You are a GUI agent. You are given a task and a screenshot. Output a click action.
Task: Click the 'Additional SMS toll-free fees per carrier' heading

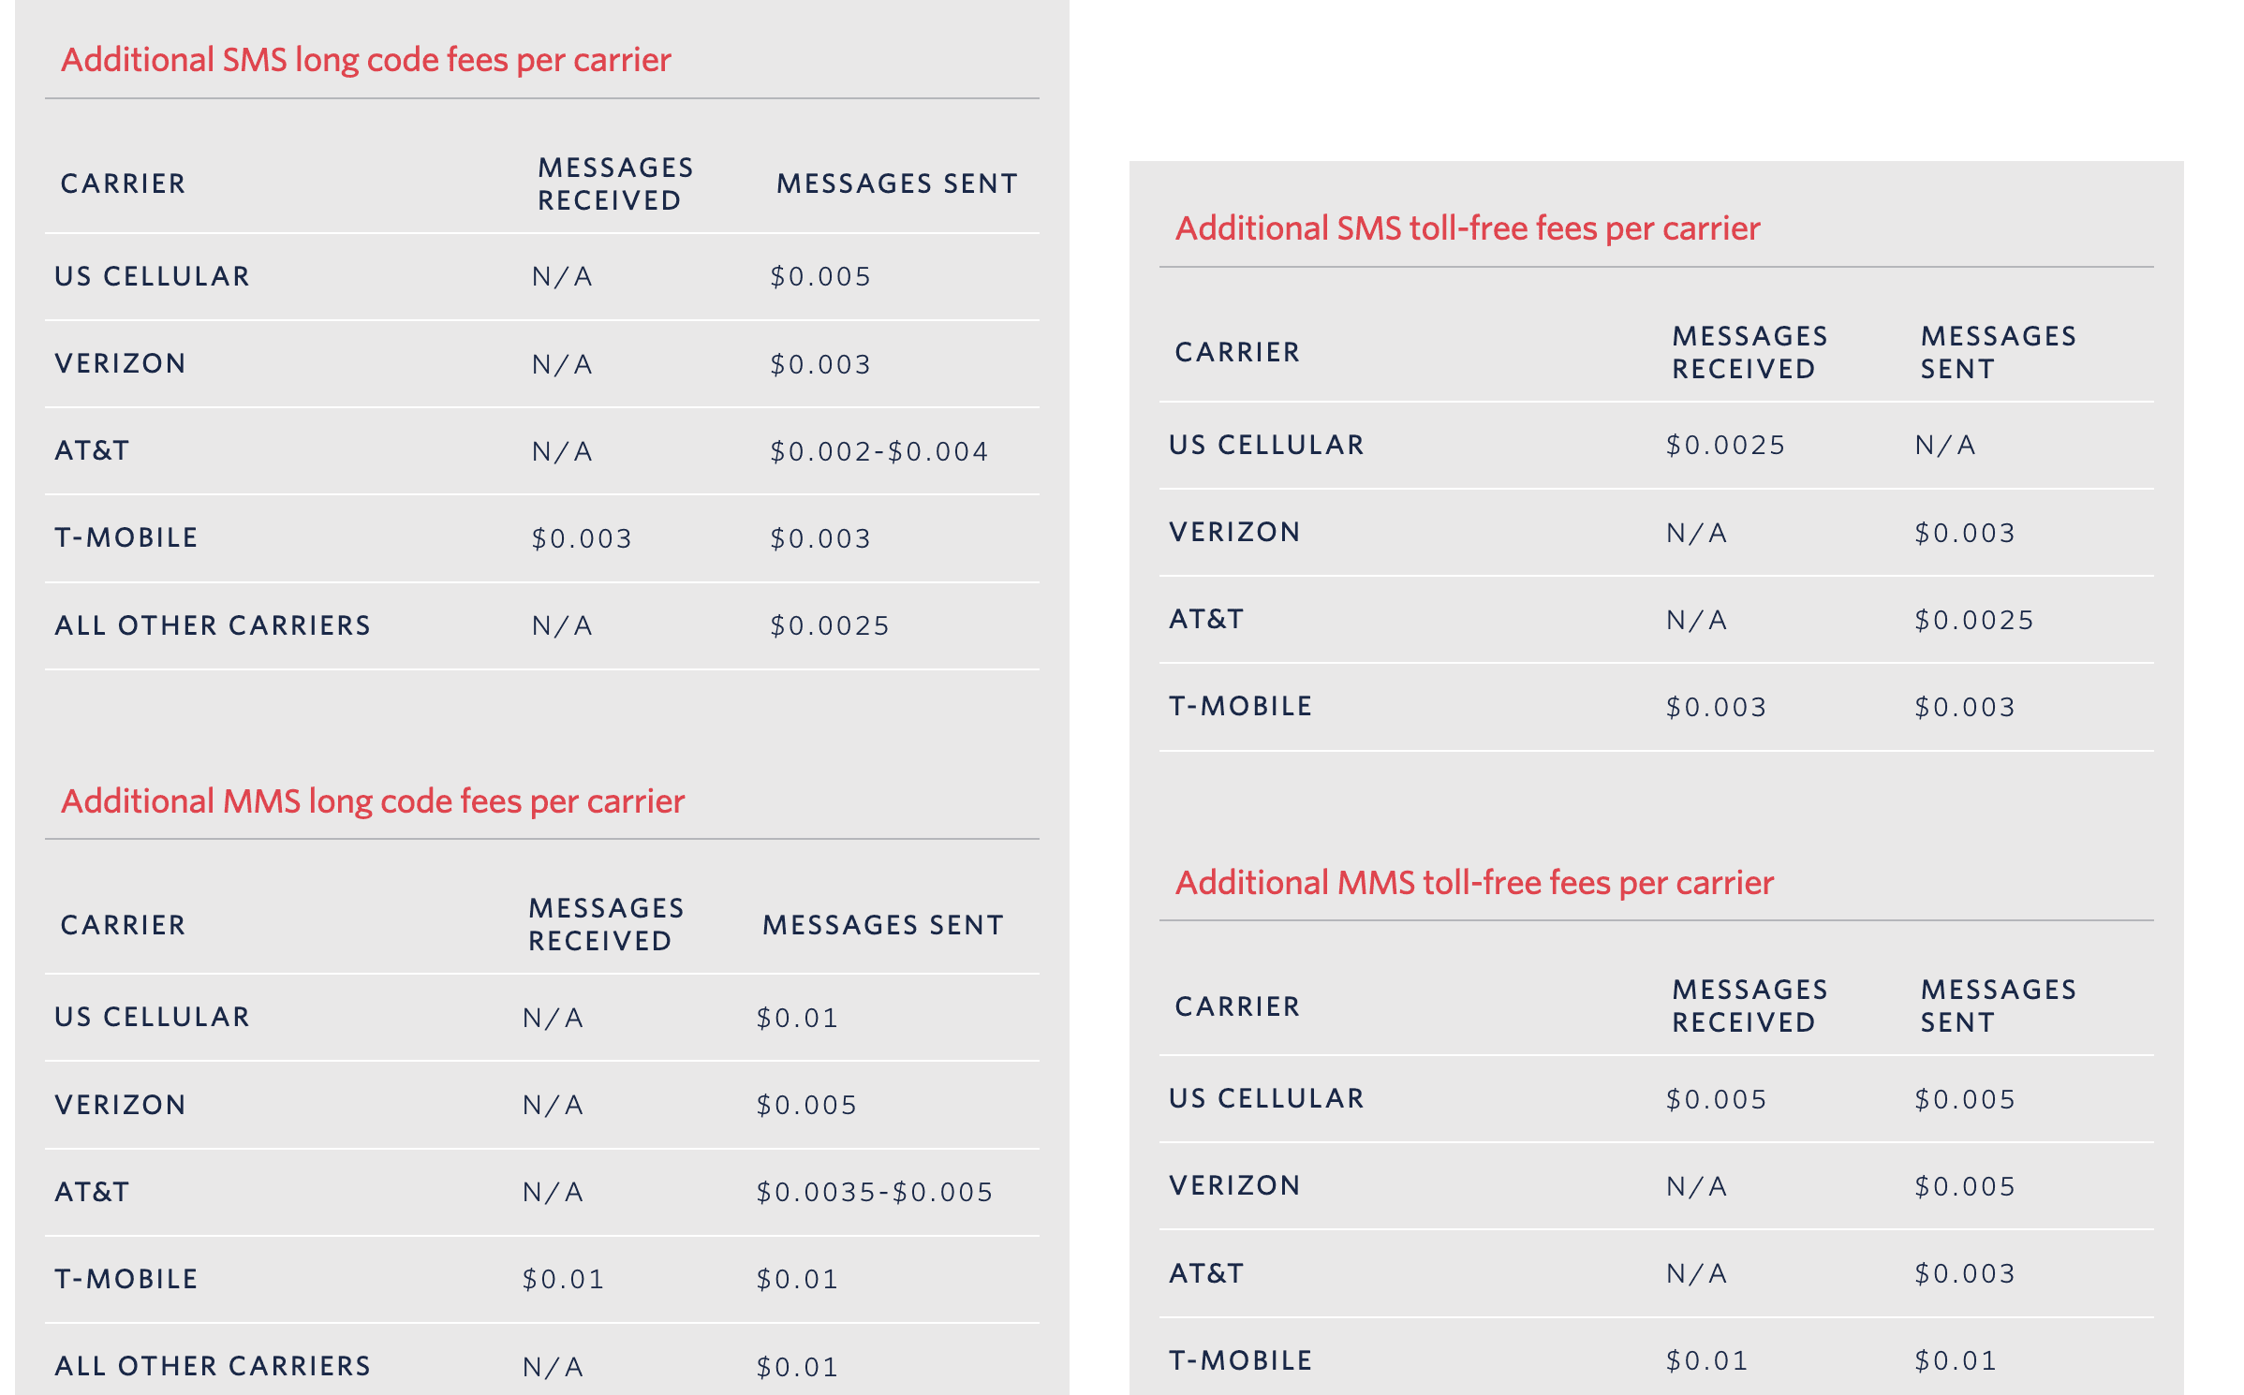(1468, 228)
